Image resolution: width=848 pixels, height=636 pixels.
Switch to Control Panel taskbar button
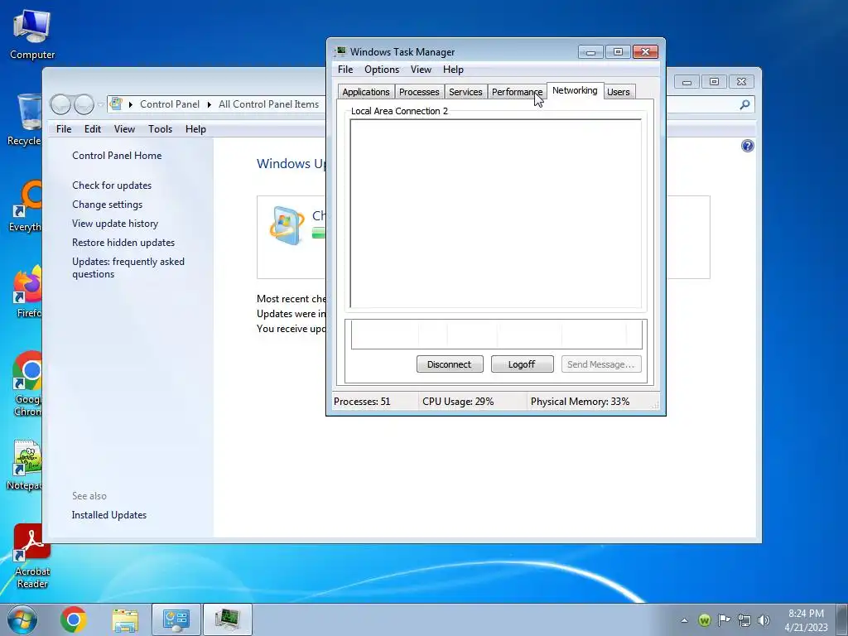[176, 619]
